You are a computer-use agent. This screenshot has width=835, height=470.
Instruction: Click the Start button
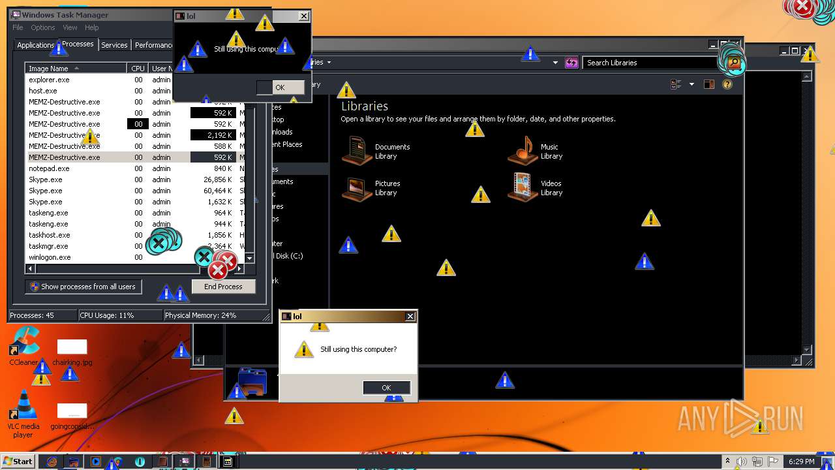(x=18, y=462)
